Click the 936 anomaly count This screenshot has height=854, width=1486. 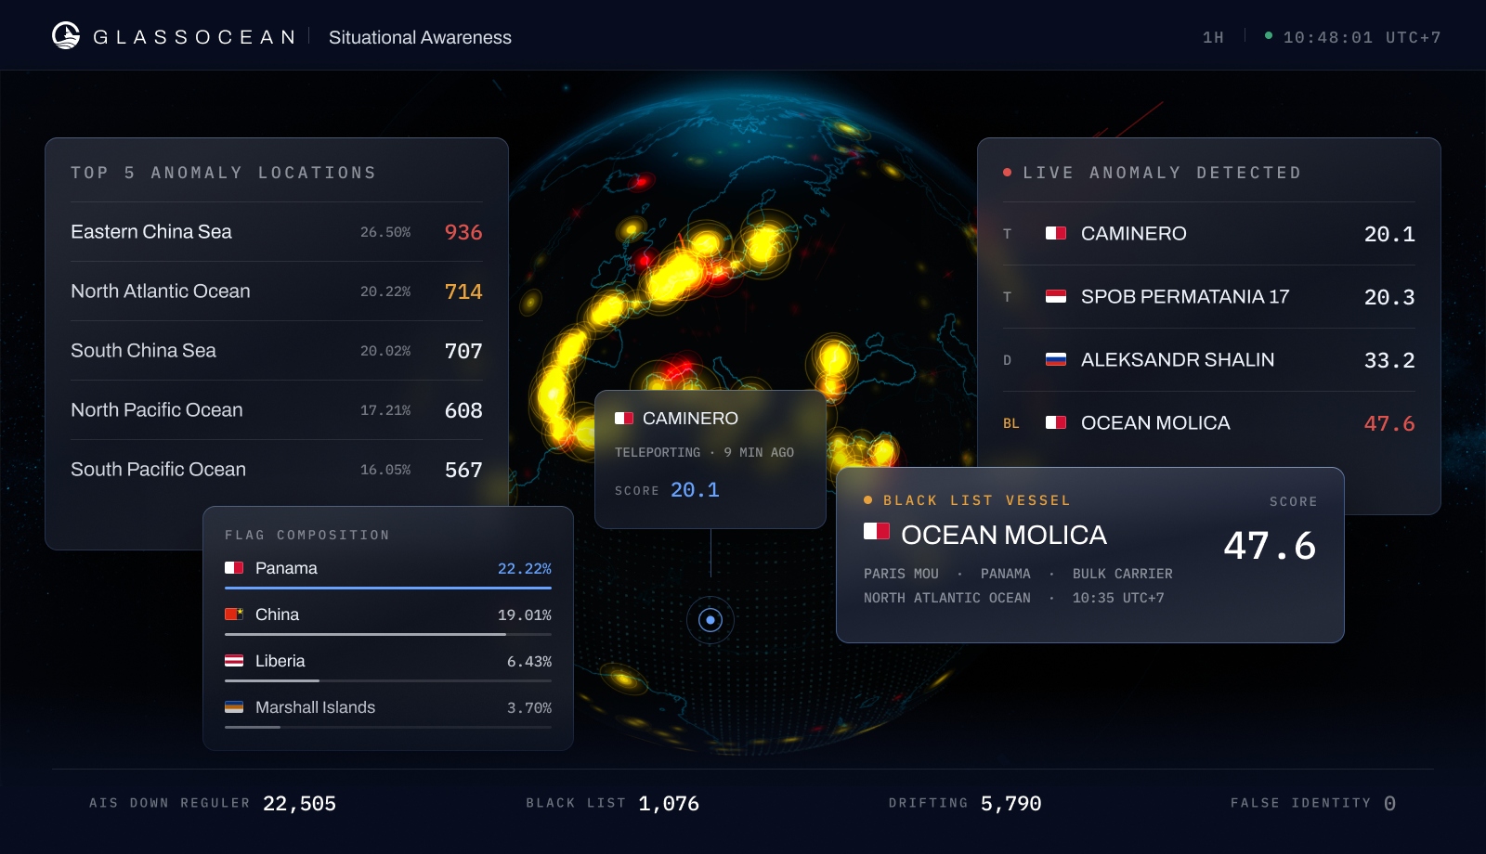(463, 232)
